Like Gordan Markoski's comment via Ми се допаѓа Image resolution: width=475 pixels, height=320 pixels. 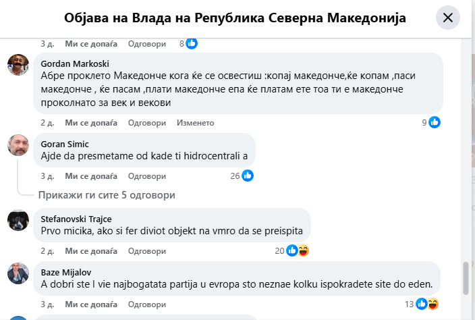pyautogui.click(x=91, y=123)
